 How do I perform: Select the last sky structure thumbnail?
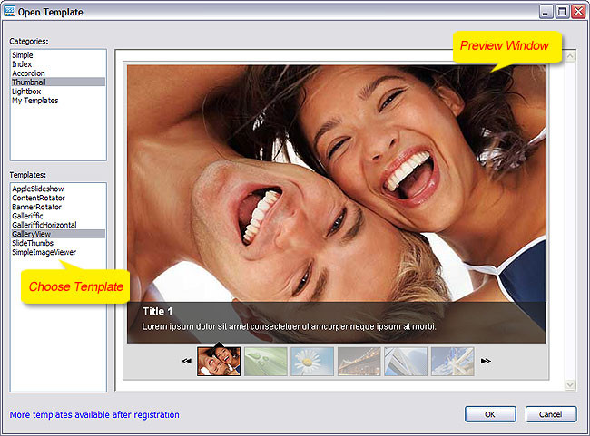(x=453, y=361)
